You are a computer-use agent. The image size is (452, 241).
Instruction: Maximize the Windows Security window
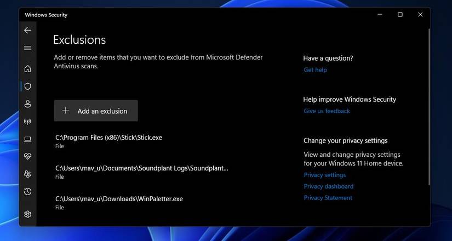tap(400, 15)
